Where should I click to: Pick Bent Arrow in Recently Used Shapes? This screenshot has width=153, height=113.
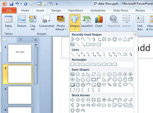pos(131,39)
